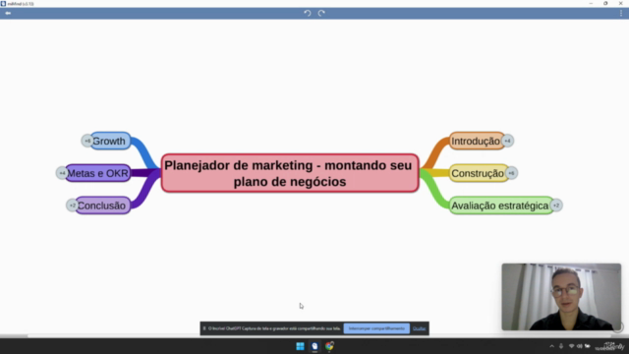Click the microphone tray icon
The height and width of the screenshot is (354, 629).
(561, 346)
